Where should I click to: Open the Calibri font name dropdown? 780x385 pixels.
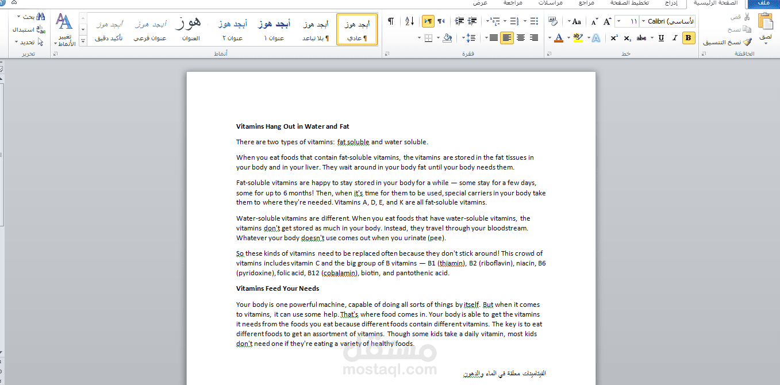642,21
